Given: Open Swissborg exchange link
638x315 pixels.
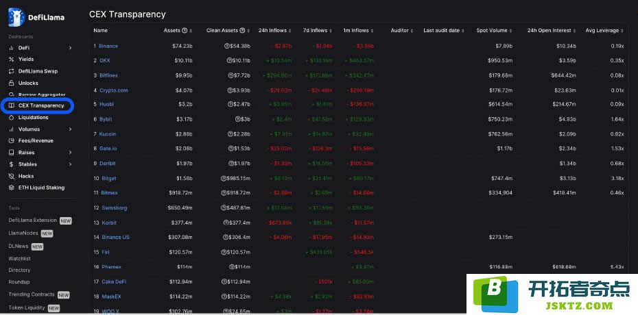Looking at the screenshot, I should (115, 208).
